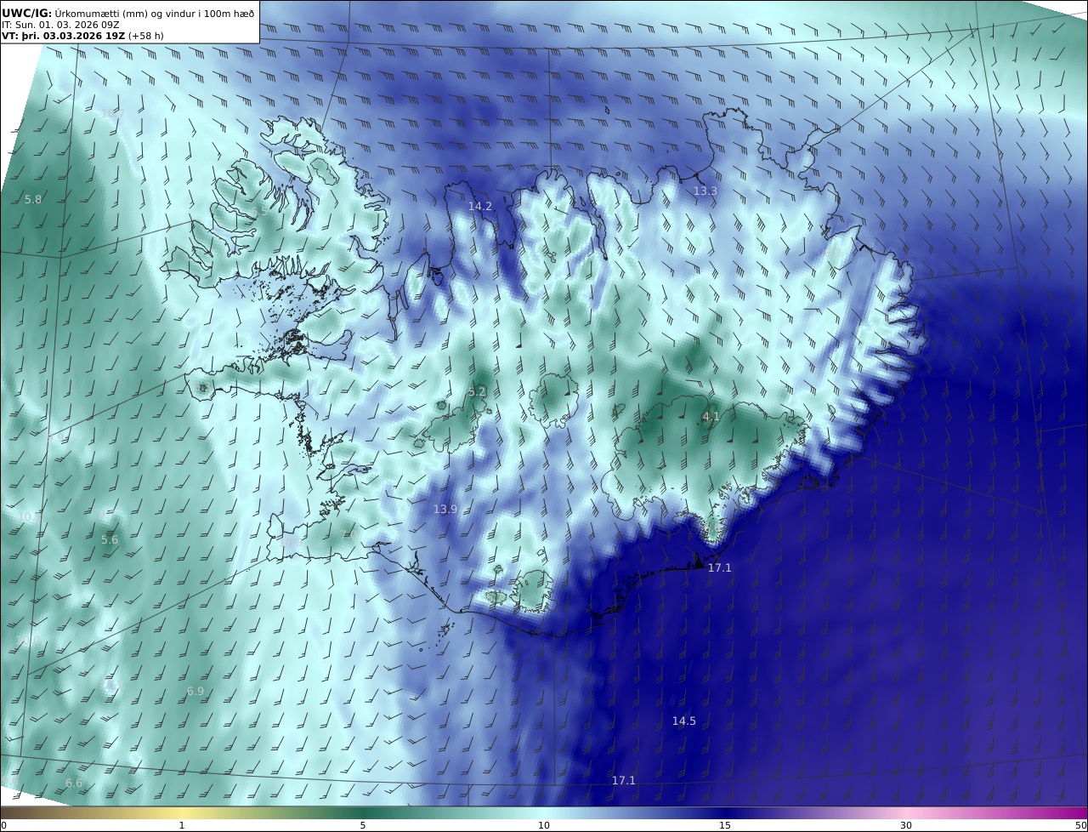Click the "(+58 h)" forecast offset text
Viewport: 1088px width, 832px height.
pos(146,36)
